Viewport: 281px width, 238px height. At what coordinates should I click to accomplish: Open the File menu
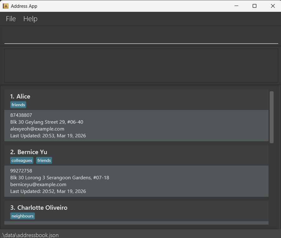[x=11, y=19]
